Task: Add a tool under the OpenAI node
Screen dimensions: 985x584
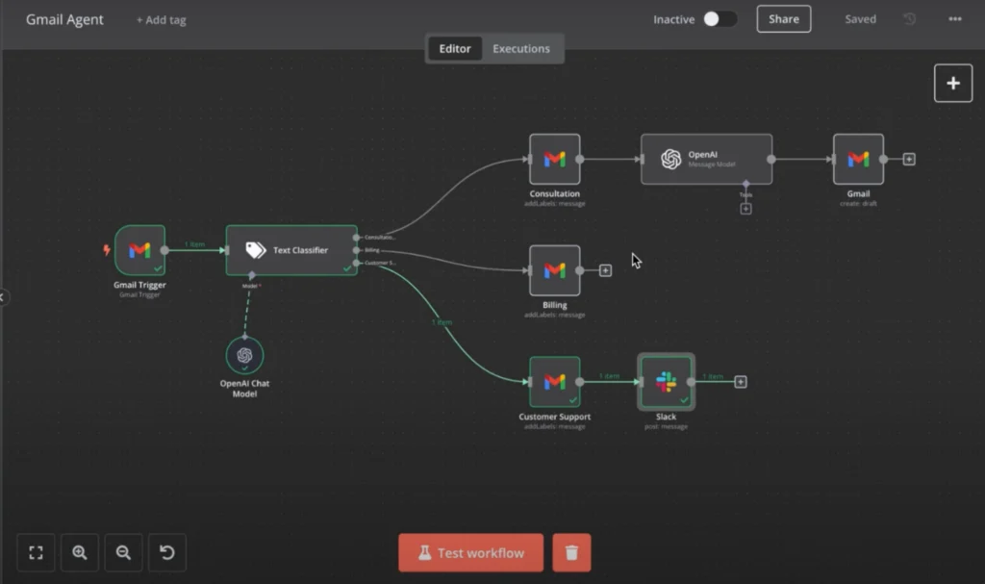Action: point(745,209)
